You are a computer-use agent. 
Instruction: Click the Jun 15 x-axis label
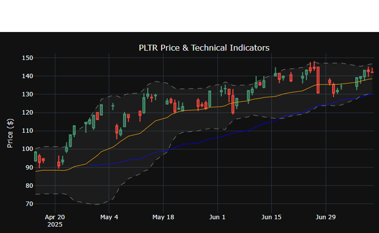click(x=271, y=217)
